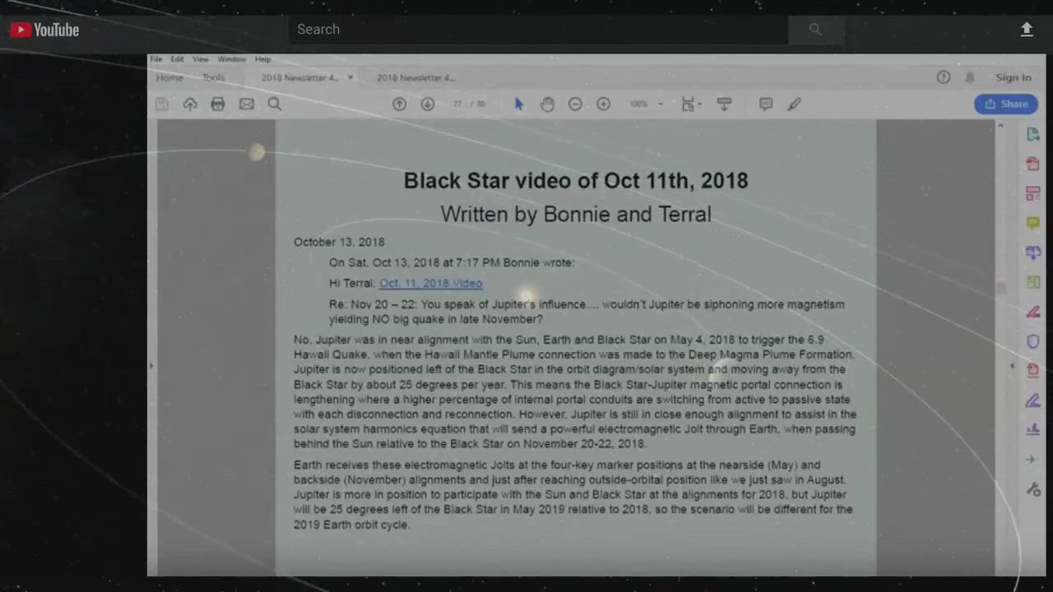Open the upload to cloud icon
1053x592 pixels.
tap(190, 104)
